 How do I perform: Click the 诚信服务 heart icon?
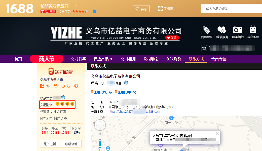pyautogui.click(x=222, y=30)
